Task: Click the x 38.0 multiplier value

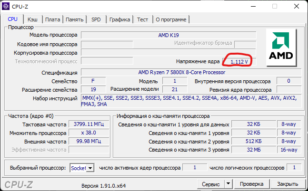Action: click(x=89, y=133)
